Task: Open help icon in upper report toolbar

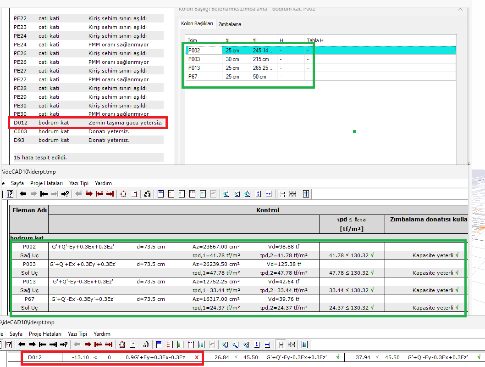Action: click(x=10, y=194)
